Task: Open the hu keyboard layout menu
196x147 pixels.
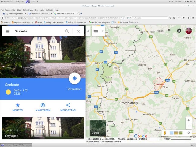Action: (171, 2)
